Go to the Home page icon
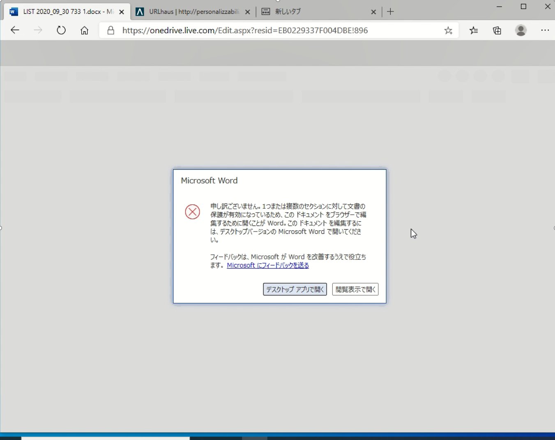 84,30
